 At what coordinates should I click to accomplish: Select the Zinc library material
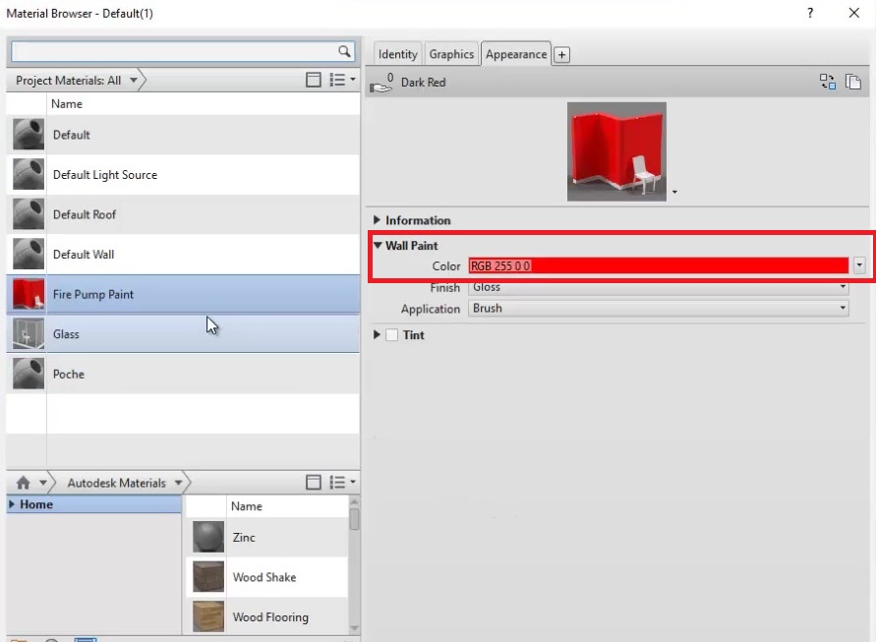tap(267, 537)
